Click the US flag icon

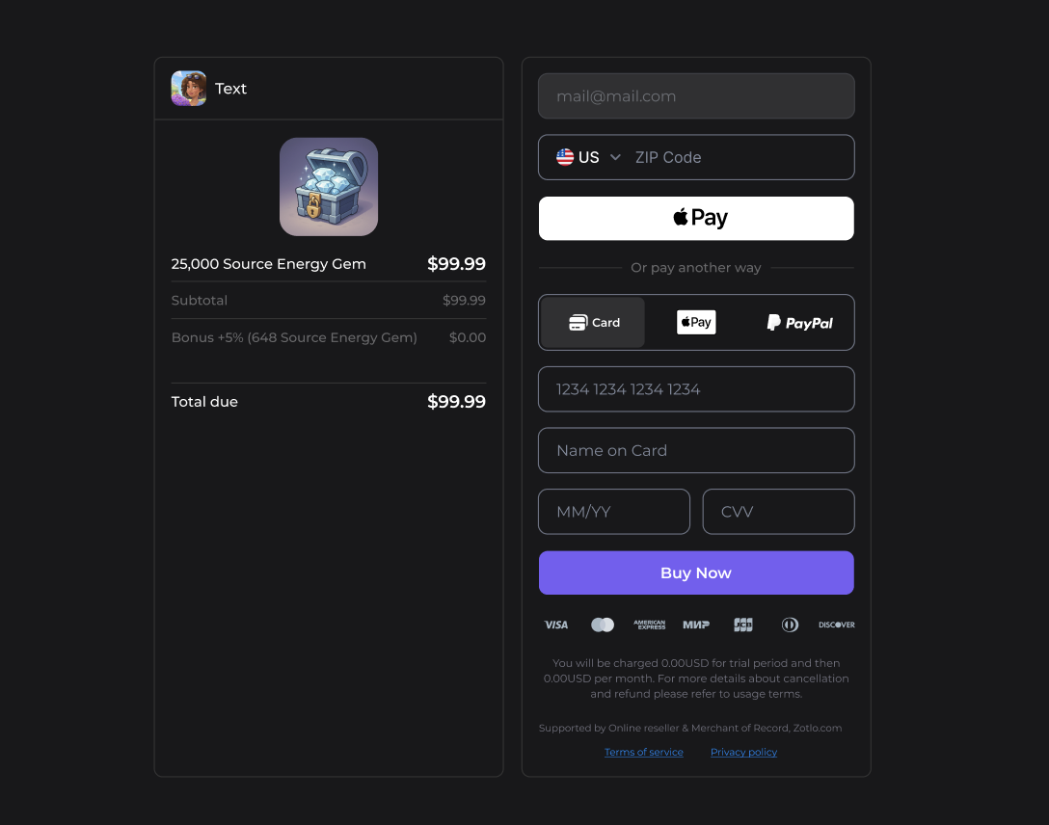pos(565,157)
